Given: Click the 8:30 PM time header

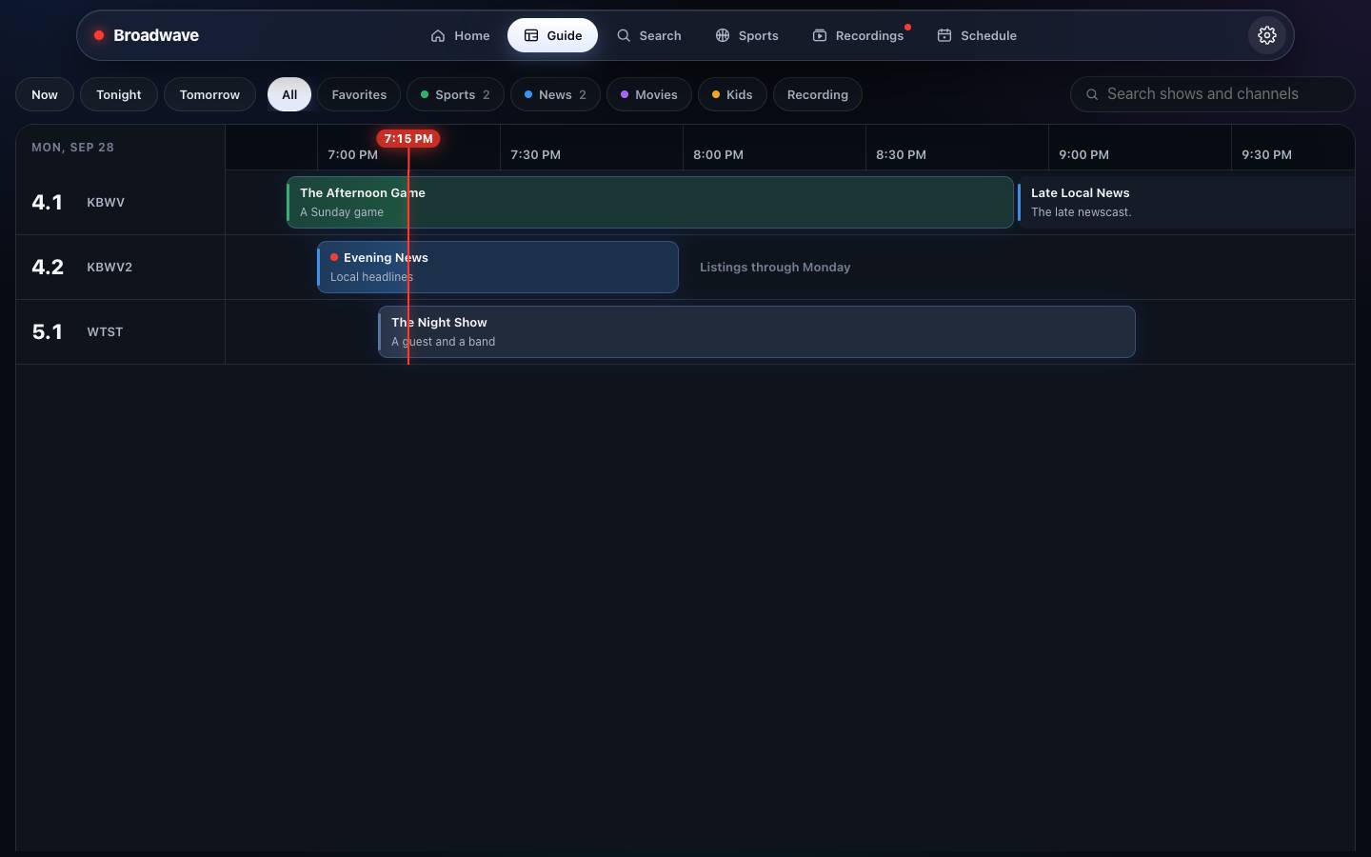Looking at the screenshot, I should pos(901,154).
